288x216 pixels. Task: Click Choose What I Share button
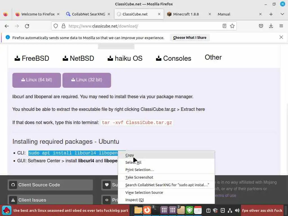coord(190,38)
